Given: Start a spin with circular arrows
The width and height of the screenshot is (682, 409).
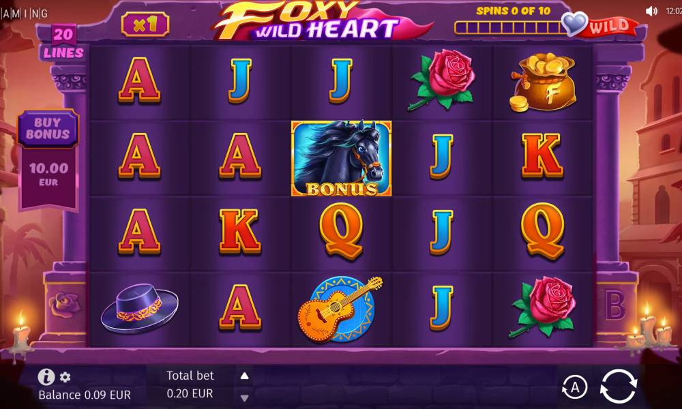Looking at the screenshot, I should [618, 386].
